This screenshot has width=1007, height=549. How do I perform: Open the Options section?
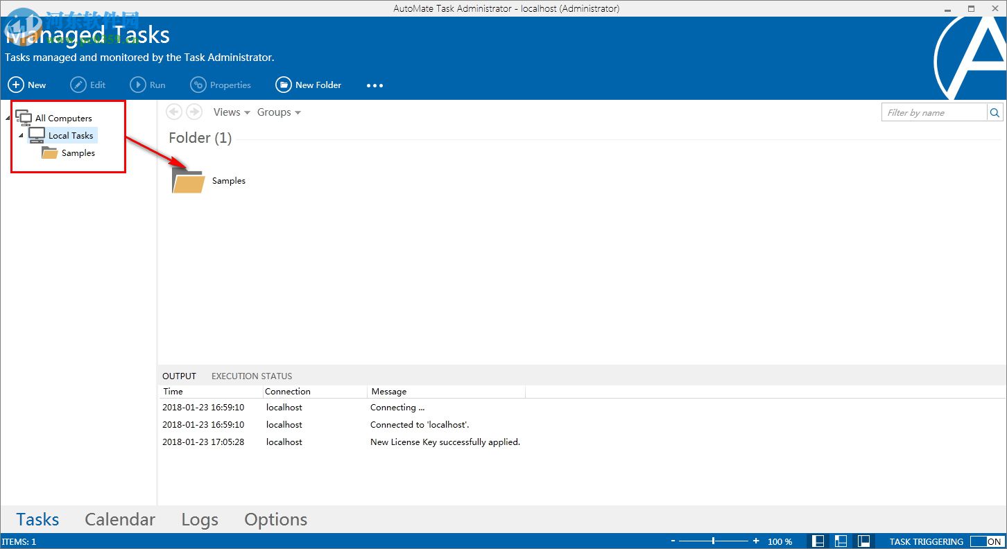click(275, 519)
